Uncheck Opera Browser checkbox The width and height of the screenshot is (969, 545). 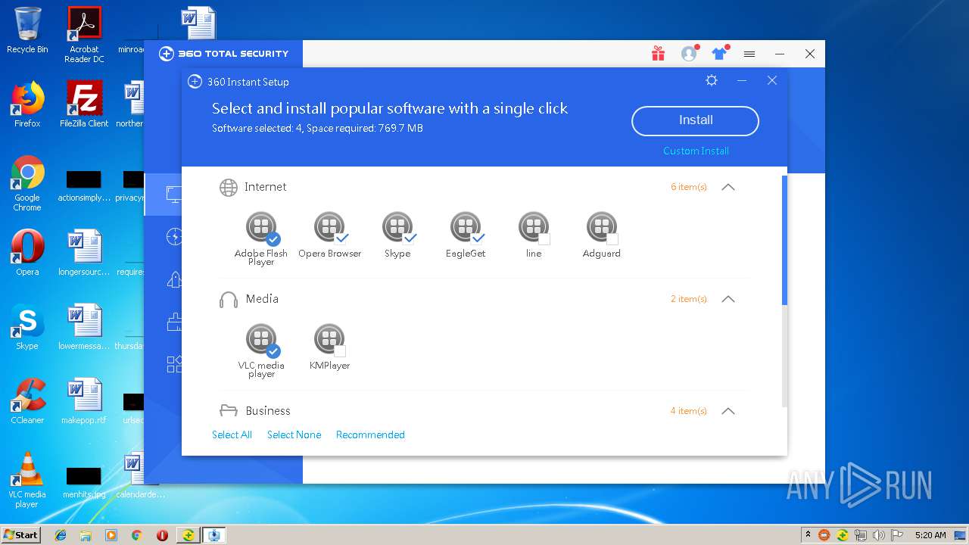coord(341,239)
